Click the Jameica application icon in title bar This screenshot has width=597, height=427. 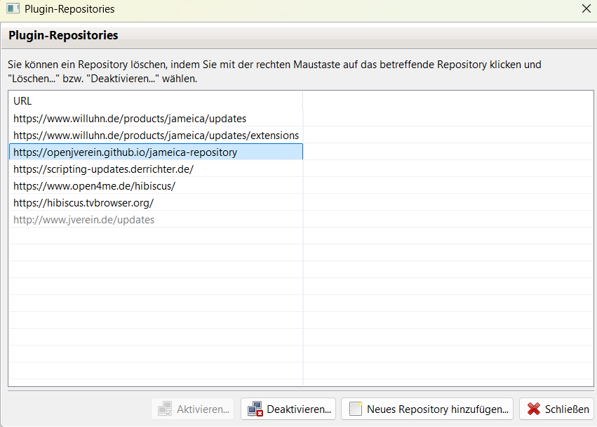pos(13,9)
